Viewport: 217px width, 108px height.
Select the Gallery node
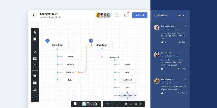pos(71,80)
